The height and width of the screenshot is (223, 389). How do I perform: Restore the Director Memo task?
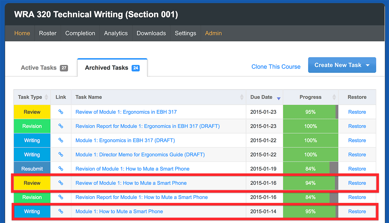pos(357,155)
